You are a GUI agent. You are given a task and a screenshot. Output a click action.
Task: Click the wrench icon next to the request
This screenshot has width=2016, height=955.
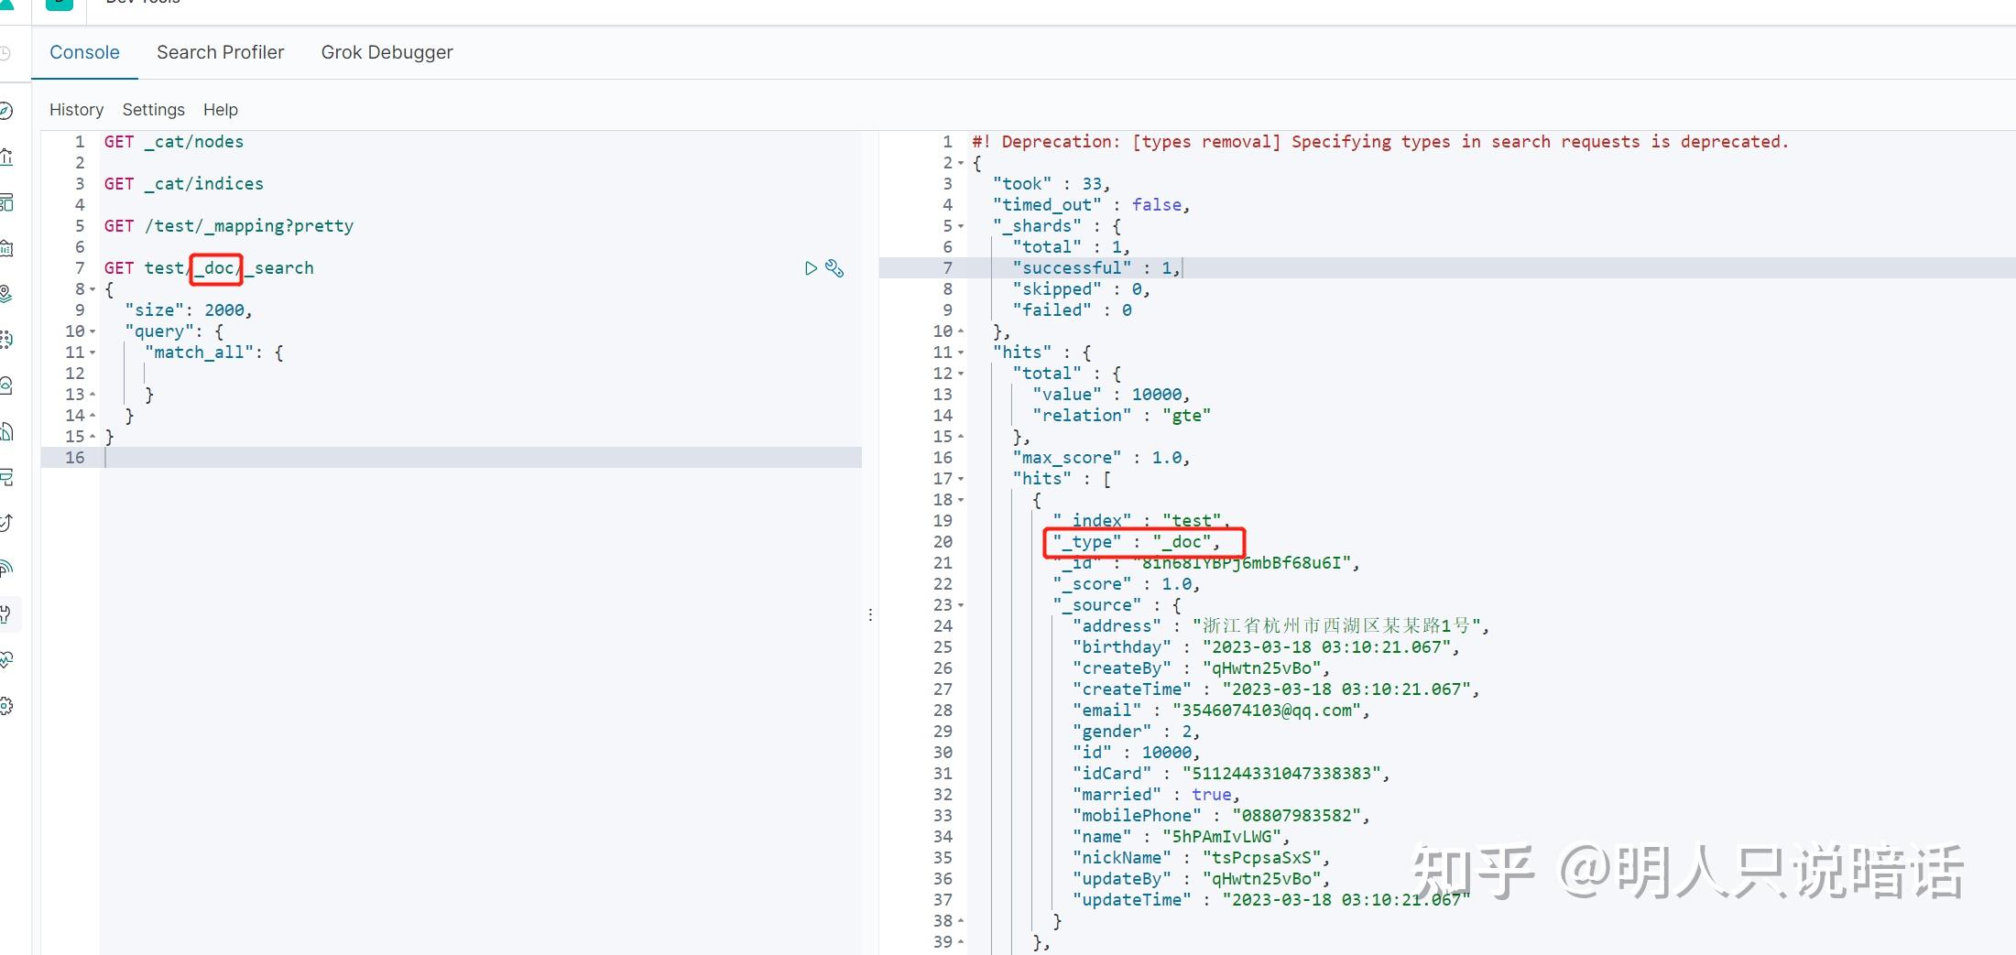pyautogui.click(x=834, y=268)
